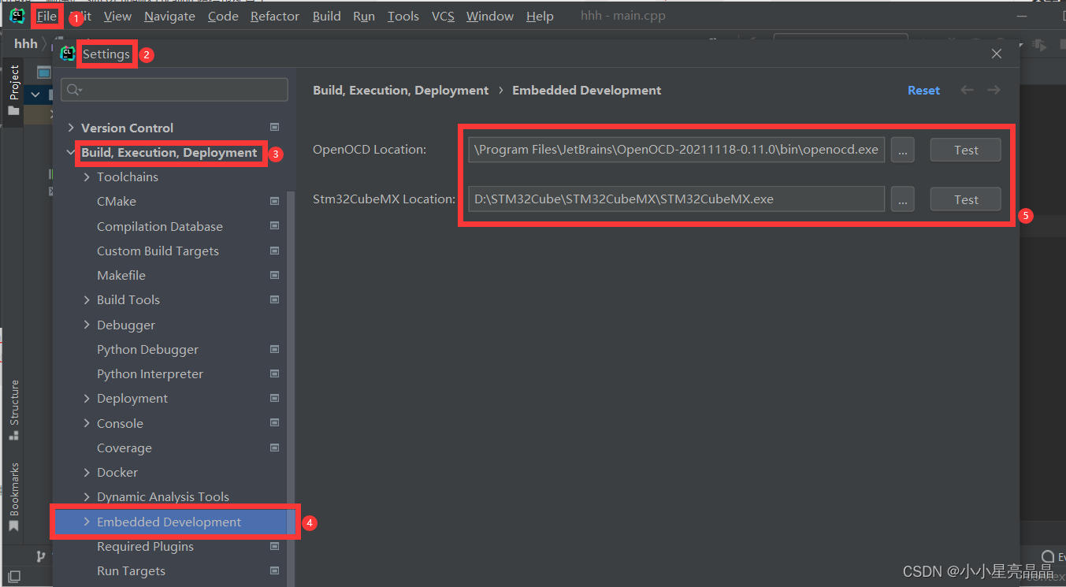Open the Code menu
This screenshot has height=587, width=1066.
pyautogui.click(x=223, y=16)
